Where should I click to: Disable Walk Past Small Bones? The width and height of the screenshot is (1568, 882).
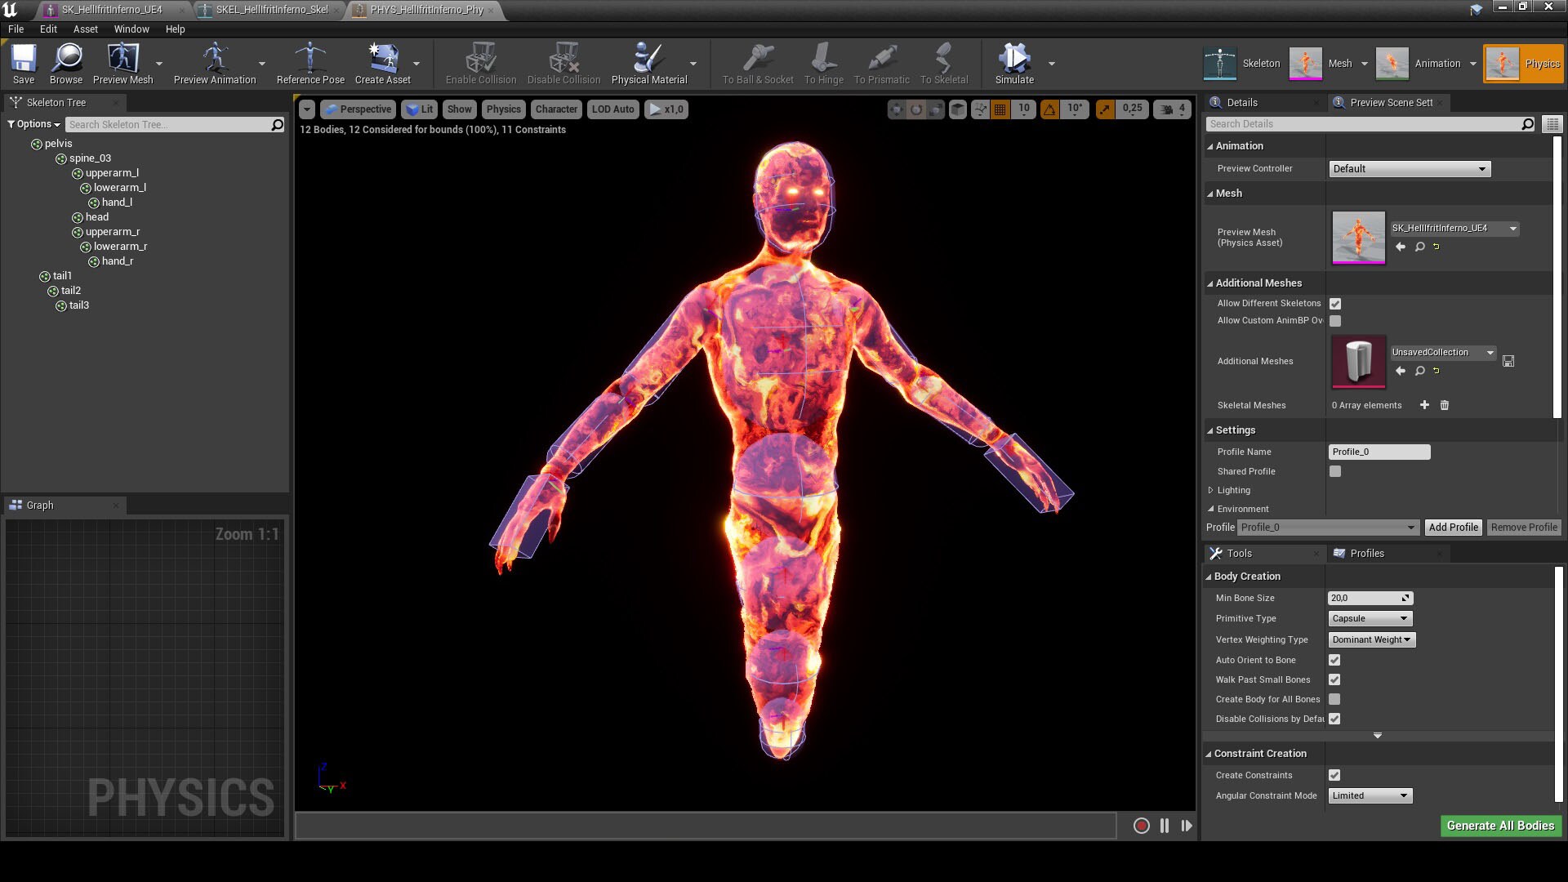click(x=1334, y=679)
